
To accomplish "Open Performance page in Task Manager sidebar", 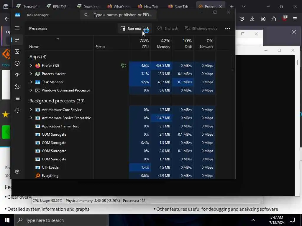I will coord(17,51).
